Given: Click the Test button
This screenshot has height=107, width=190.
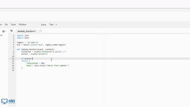Looking at the screenshot, I should [51, 24].
